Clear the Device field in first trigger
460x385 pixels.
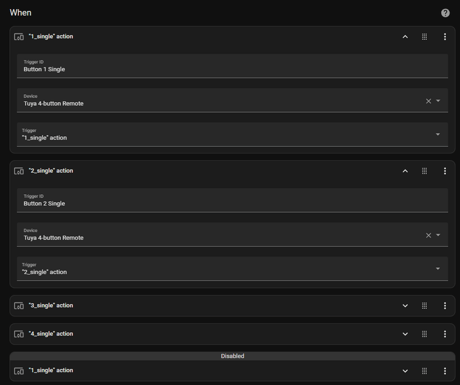(428, 101)
